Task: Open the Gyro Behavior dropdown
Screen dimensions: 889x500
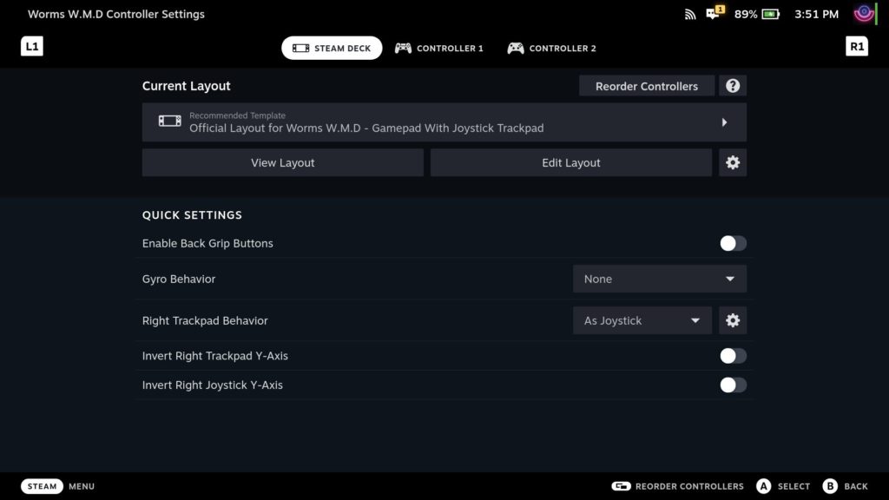Action: point(660,279)
